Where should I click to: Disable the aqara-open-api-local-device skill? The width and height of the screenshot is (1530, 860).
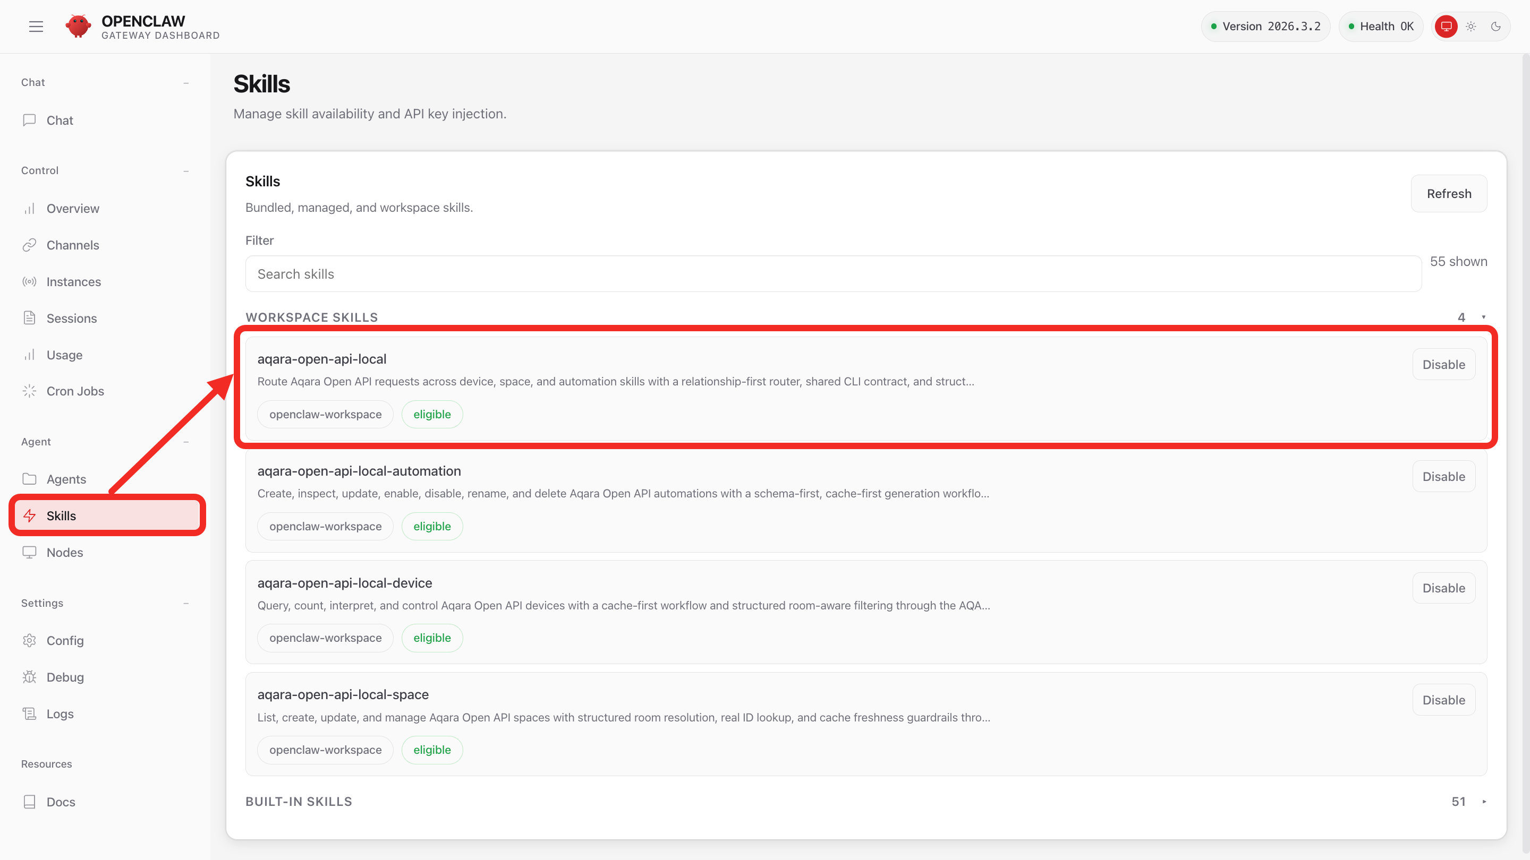1443,588
